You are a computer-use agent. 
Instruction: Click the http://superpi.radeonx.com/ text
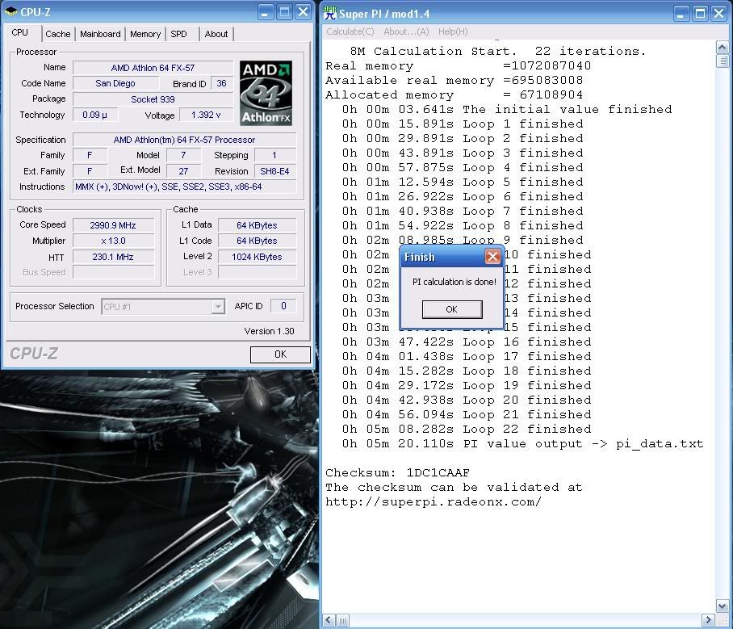click(434, 501)
